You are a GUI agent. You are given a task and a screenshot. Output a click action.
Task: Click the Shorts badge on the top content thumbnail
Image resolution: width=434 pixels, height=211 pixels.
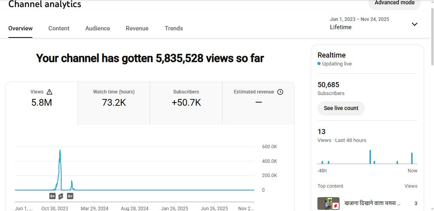coord(335,206)
